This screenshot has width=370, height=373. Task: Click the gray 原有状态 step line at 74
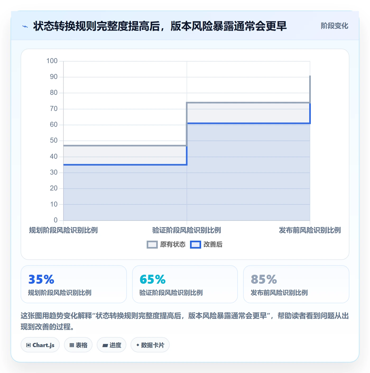point(248,102)
